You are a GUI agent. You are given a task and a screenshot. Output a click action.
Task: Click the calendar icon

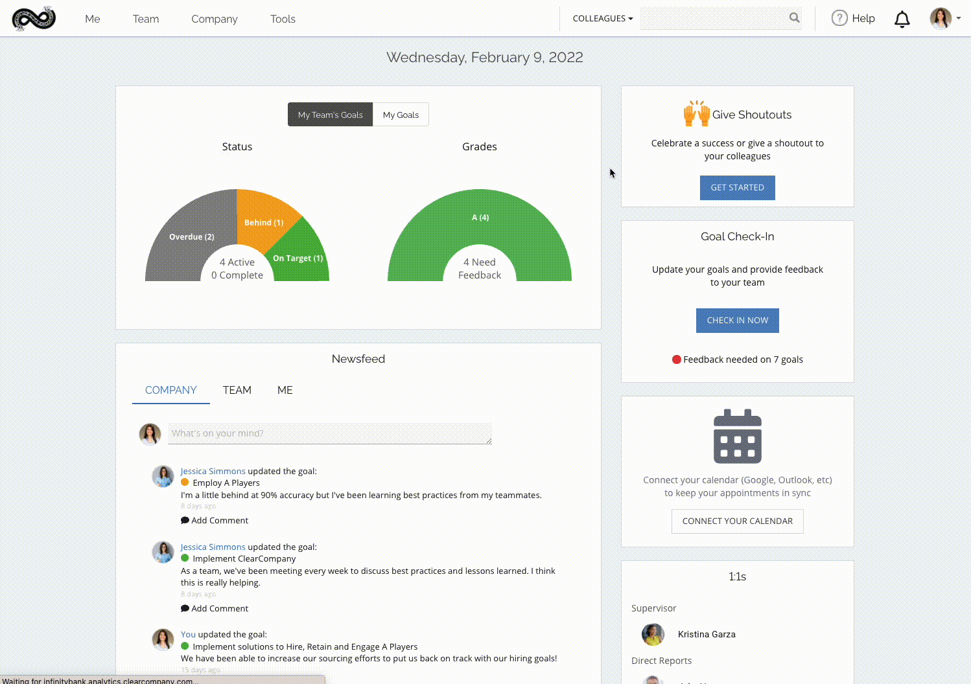tap(737, 437)
